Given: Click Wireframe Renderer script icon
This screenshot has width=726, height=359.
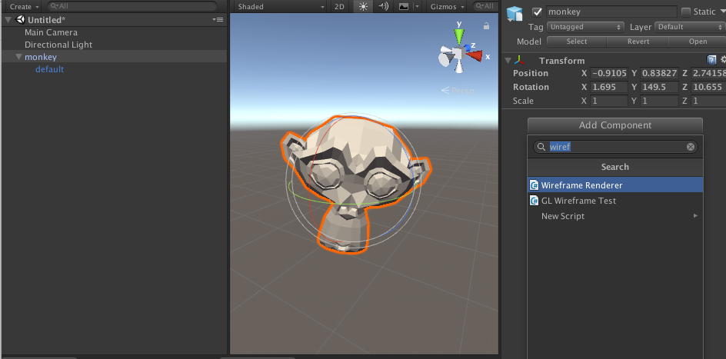Looking at the screenshot, I should click(535, 185).
